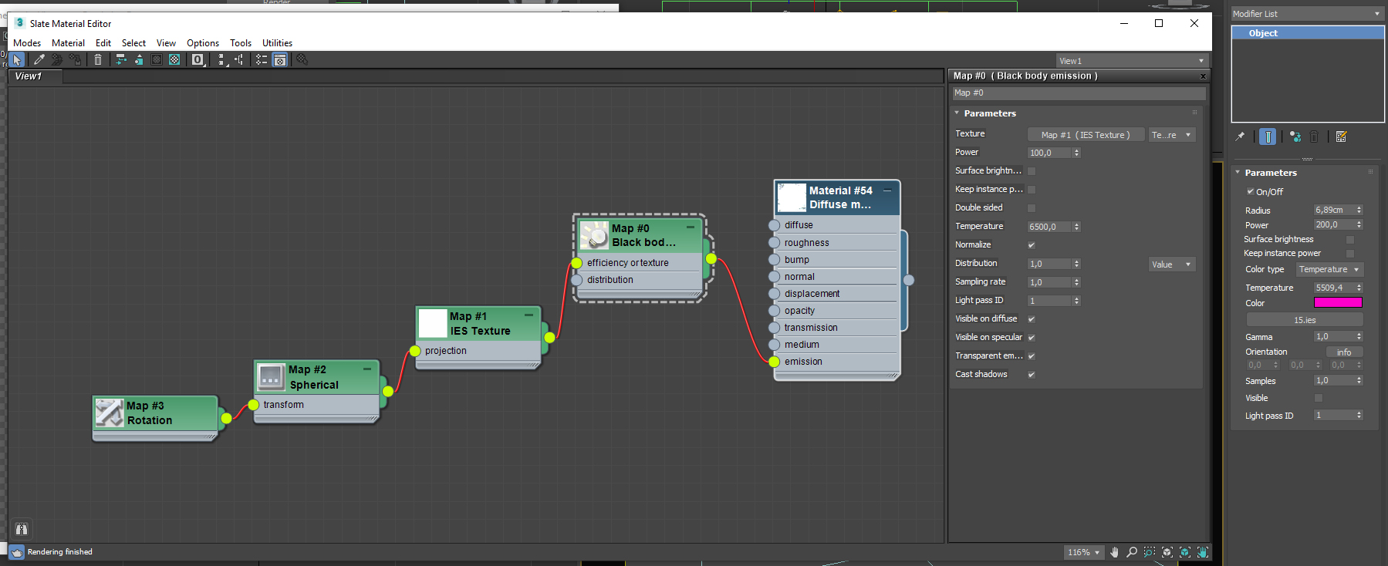Click the Delete Selected trash icon

point(98,59)
